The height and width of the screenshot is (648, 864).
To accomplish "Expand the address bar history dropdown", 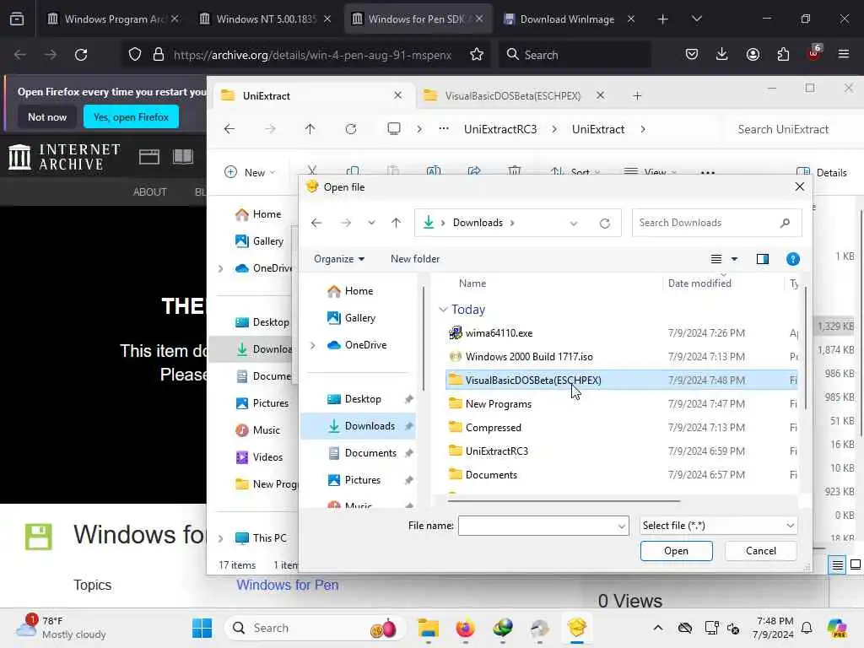I will (574, 223).
